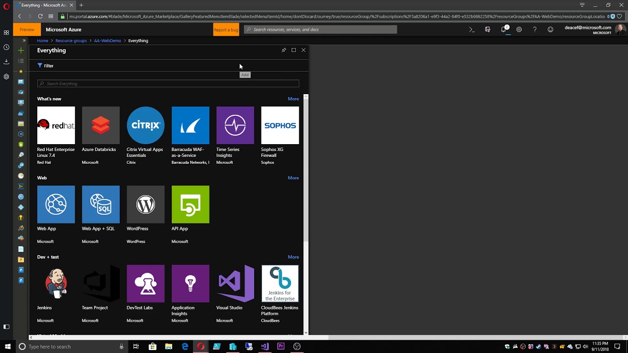628x353 pixels.
Task: Open Resource groups breadcrumb link
Action: click(71, 41)
